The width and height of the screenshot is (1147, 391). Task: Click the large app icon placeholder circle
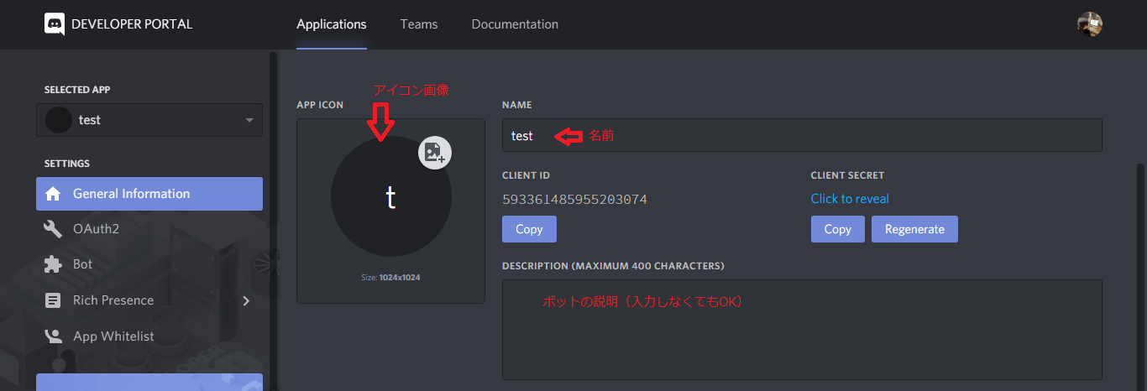tap(391, 197)
